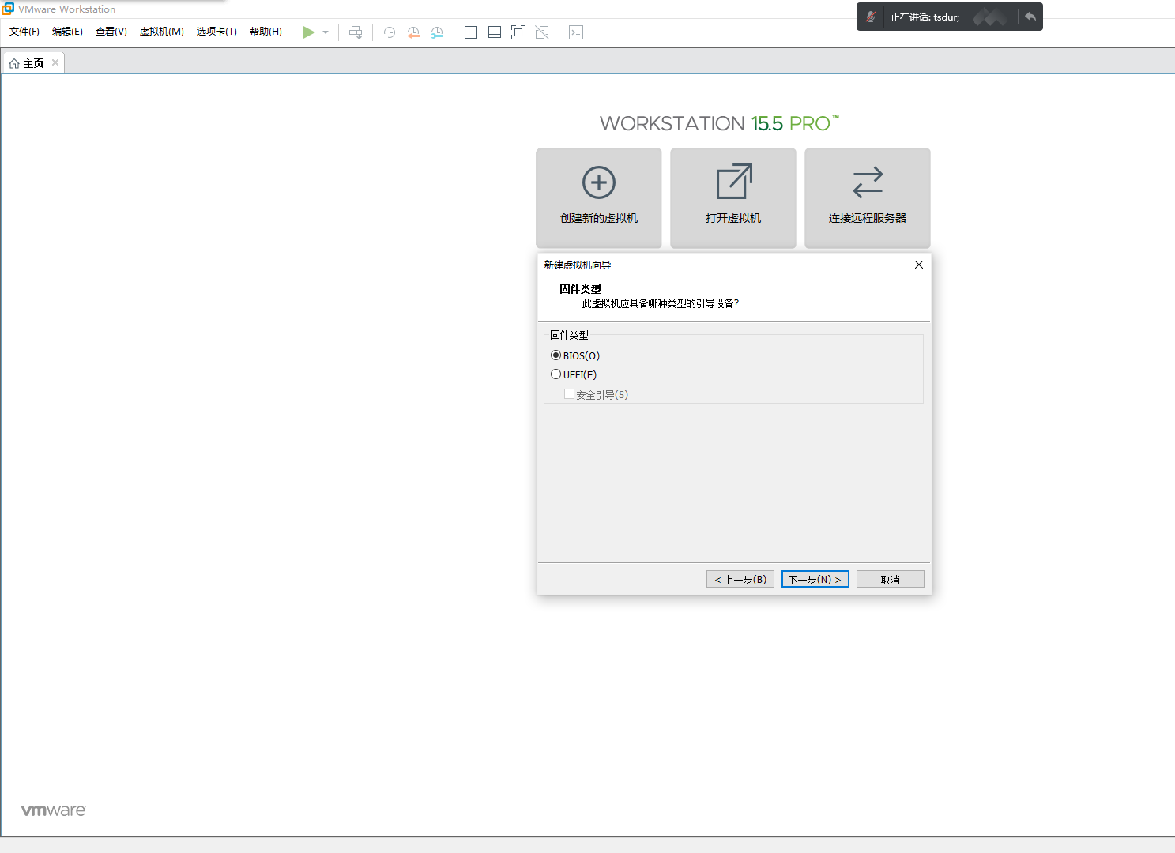Open the snapshot manager icon
Viewport: 1175px width, 853px height.
(437, 32)
